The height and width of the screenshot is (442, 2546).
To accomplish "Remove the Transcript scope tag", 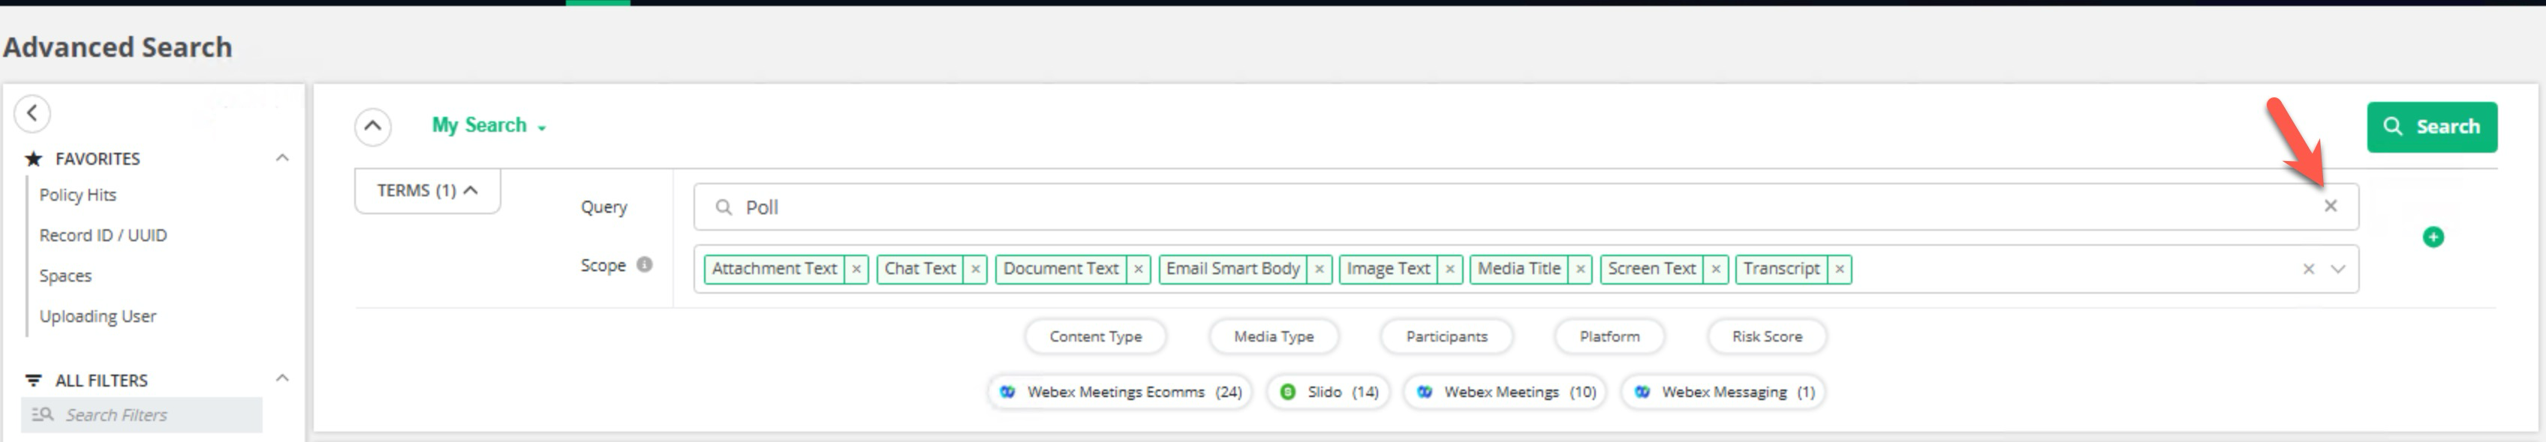I will pyautogui.click(x=1840, y=270).
